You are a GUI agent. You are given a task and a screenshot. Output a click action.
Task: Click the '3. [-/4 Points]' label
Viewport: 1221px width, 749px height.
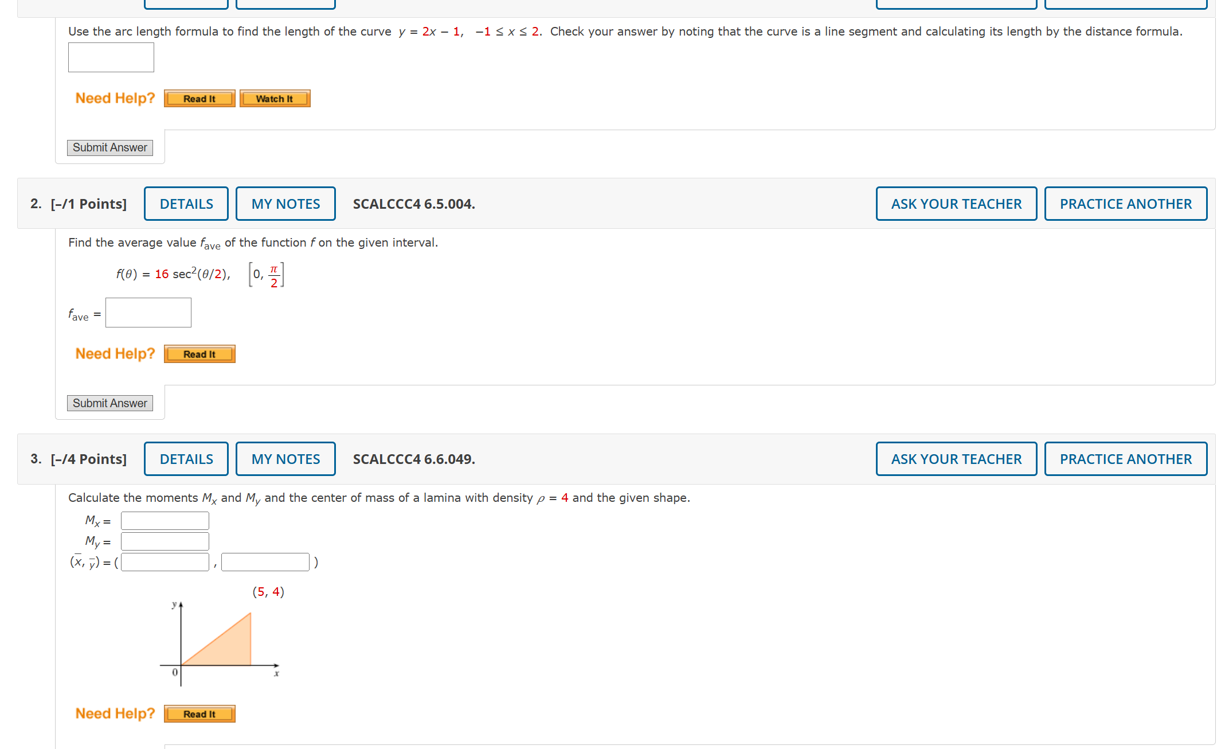[79, 459]
